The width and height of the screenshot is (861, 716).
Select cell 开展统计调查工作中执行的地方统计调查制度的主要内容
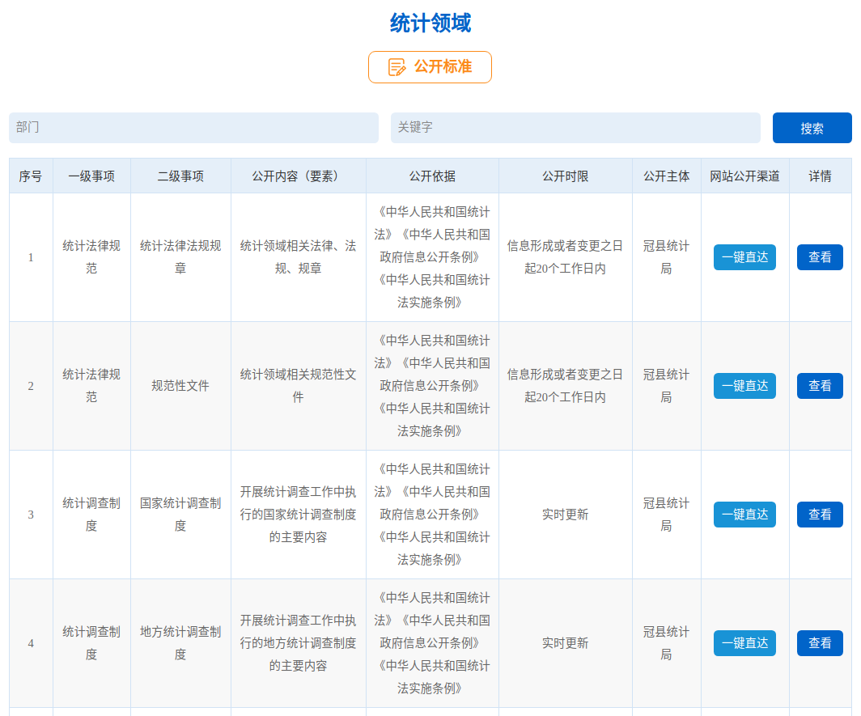pos(298,643)
